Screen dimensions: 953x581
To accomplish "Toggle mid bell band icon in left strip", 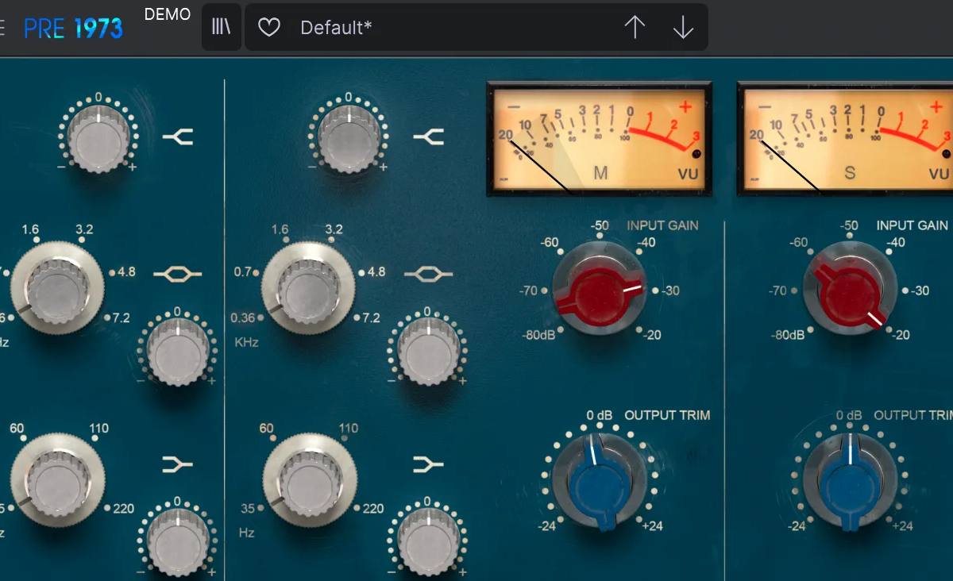I will [178, 275].
